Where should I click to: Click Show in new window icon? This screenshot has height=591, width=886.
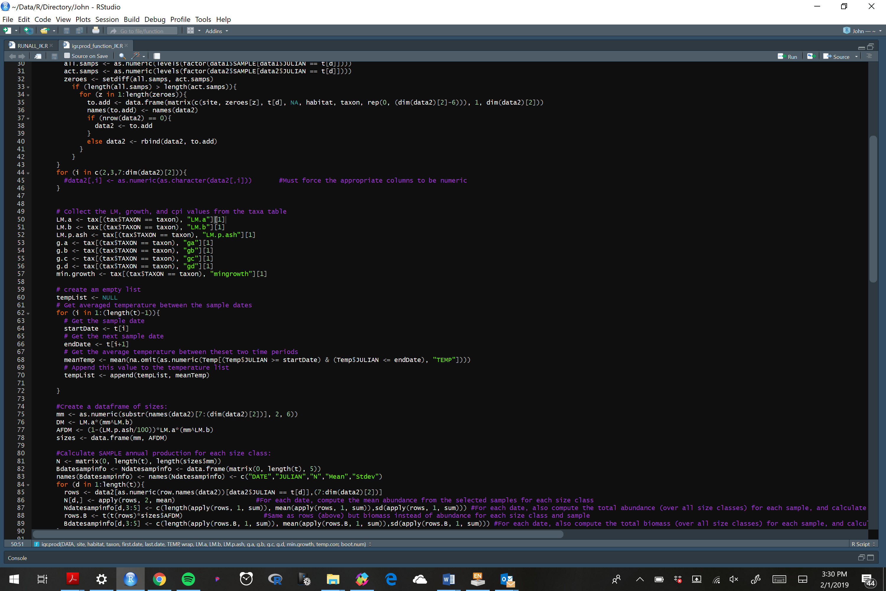pos(38,56)
